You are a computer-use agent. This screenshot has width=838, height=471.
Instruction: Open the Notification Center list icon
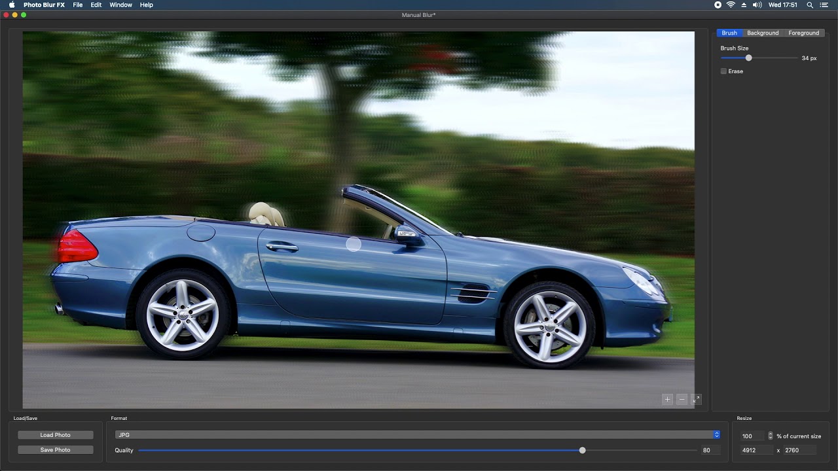(824, 5)
